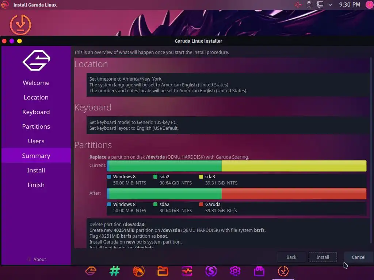Click 'Set keyboard layout to English (US)/Default.'
Image resolution: width=374 pixels, height=280 pixels.
point(134,128)
